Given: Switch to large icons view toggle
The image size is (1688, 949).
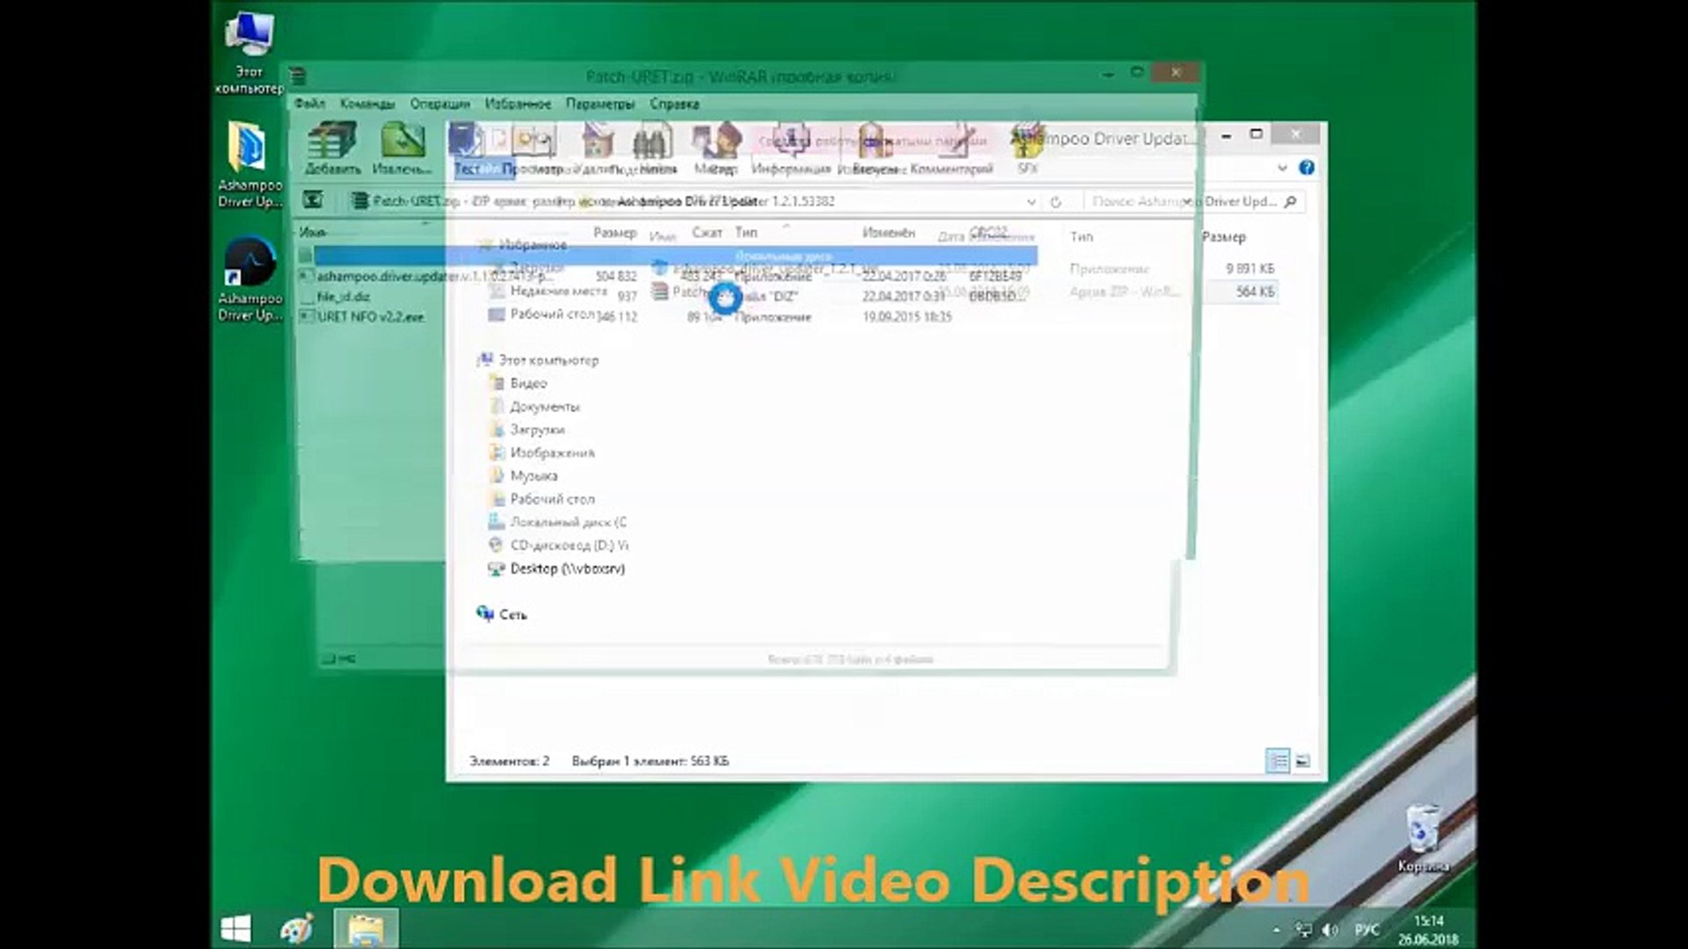Looking at the screenshot, I should 1302,761.
